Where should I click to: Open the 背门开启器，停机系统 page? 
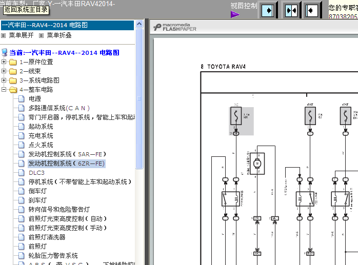(82, 117)
